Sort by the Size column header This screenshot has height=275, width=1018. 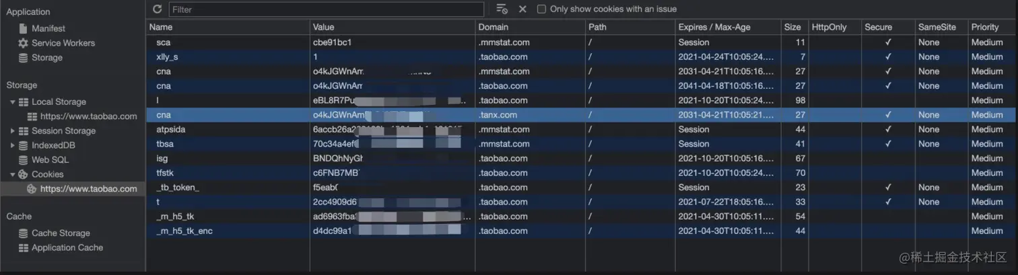pyautogui.click(x=794, y=27)
